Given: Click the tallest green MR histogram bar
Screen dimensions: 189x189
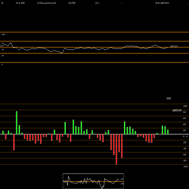Looking at the screenshot, I should (x=17, y=123).
